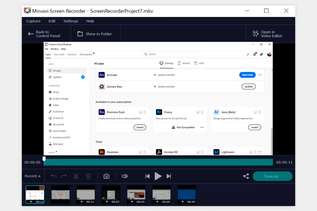Click the volume speaker icon
The width and height of the screenshot is (317, 211).
[124, 176]
